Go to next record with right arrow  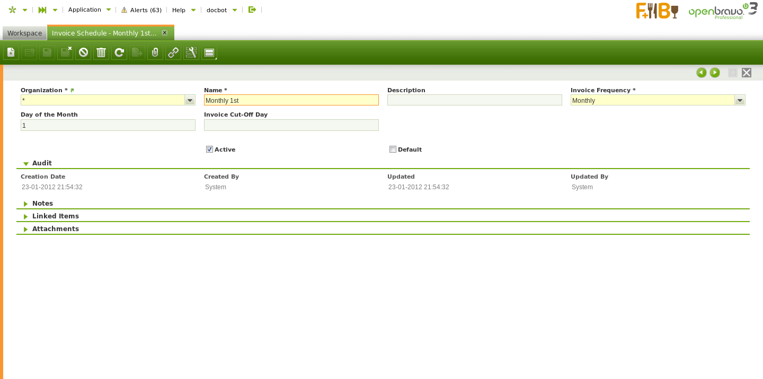point(715,73)
